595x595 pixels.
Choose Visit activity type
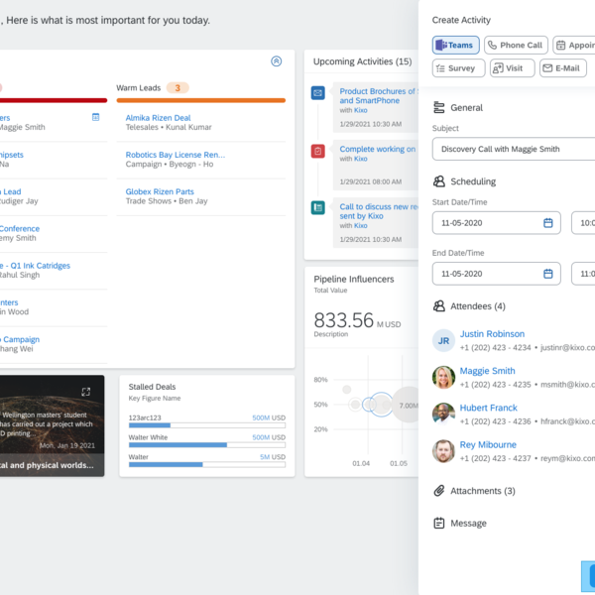click(511, 68)
